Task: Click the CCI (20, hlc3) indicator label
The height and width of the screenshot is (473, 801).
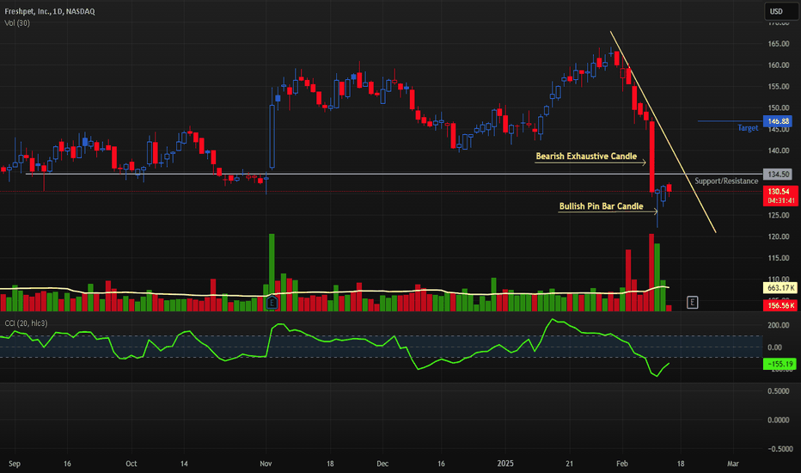Action: pos(26,323)
